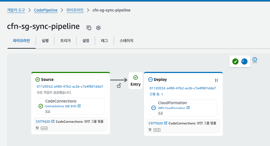270x146 pixels.
Task: Click the green succeeded status filter icon
Action: pos(235,61)
